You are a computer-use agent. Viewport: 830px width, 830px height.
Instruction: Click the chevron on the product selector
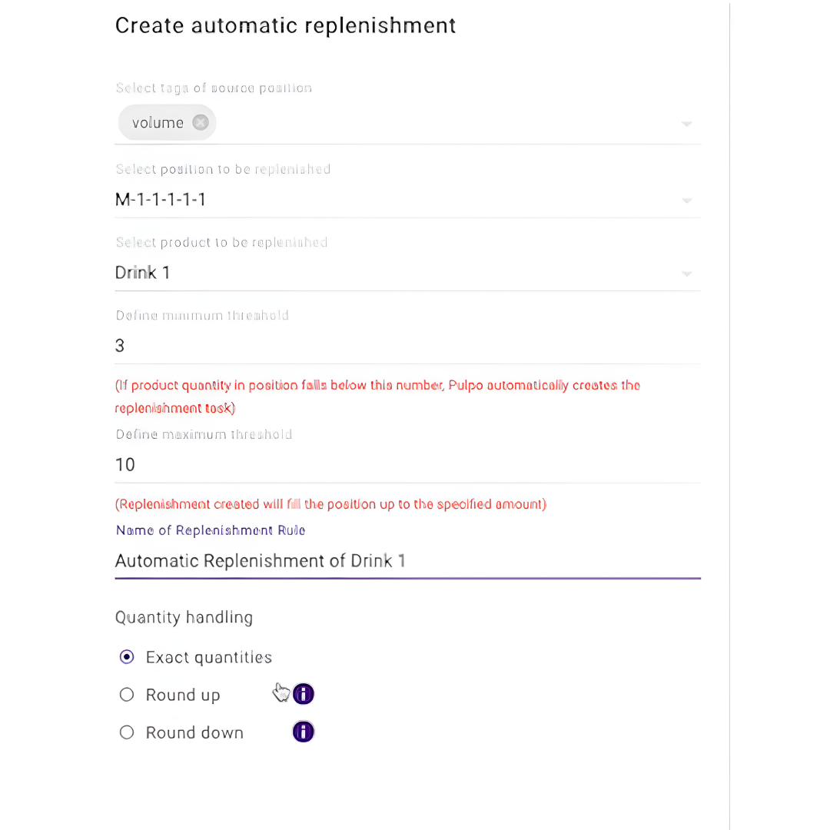686,273
